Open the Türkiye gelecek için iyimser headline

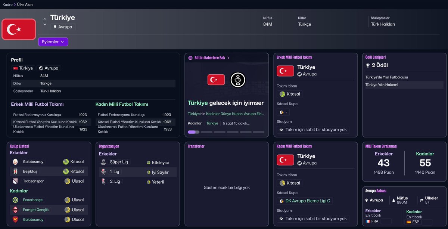click(225, 103)
